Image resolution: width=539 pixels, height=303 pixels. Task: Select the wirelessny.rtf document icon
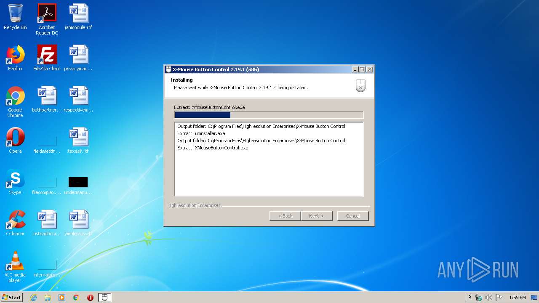click(78, 223)
